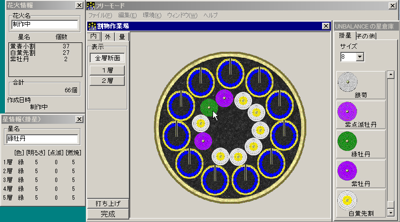Toggle the 2層 layer view
The image size is (400, 222).
(107, 80)
